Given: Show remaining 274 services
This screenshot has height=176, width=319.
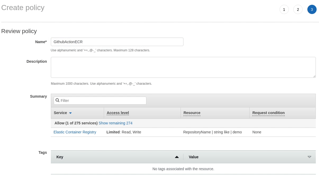Looking at the screenshot, I should pyautogui.click(x=115, y=123).
